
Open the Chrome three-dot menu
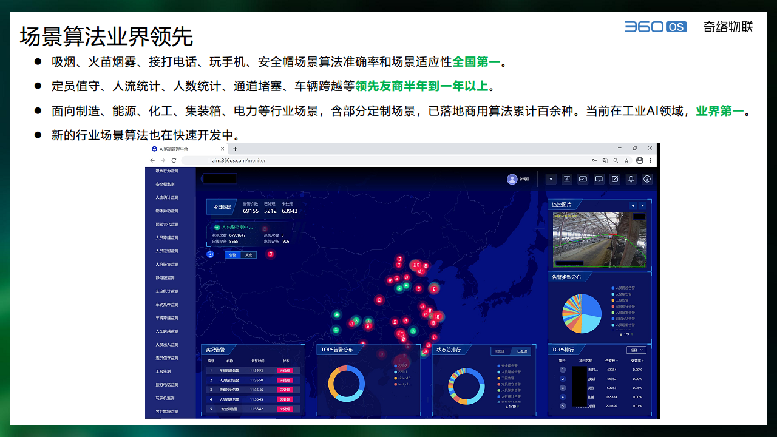[x=651, y=160]
